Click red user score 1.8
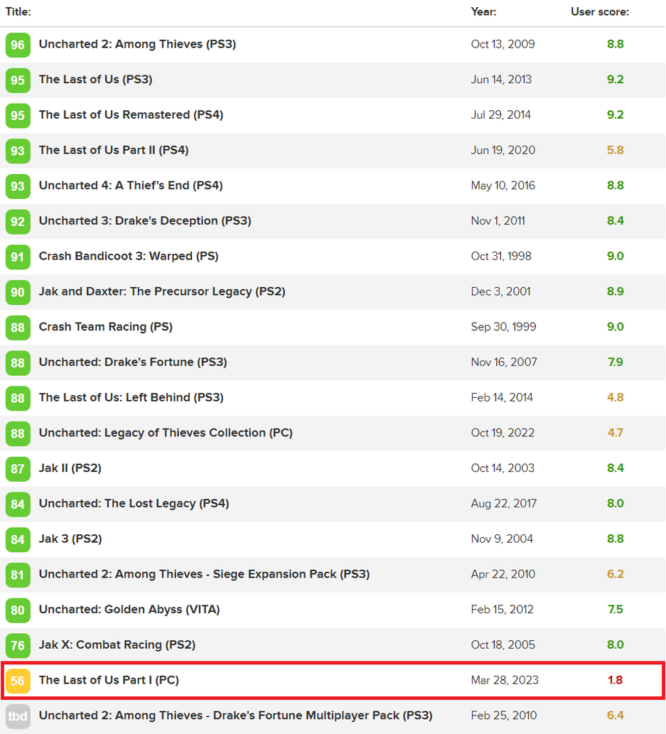This screenshot has height=734, width=666. pyautogui.click(x=616, y=681)
